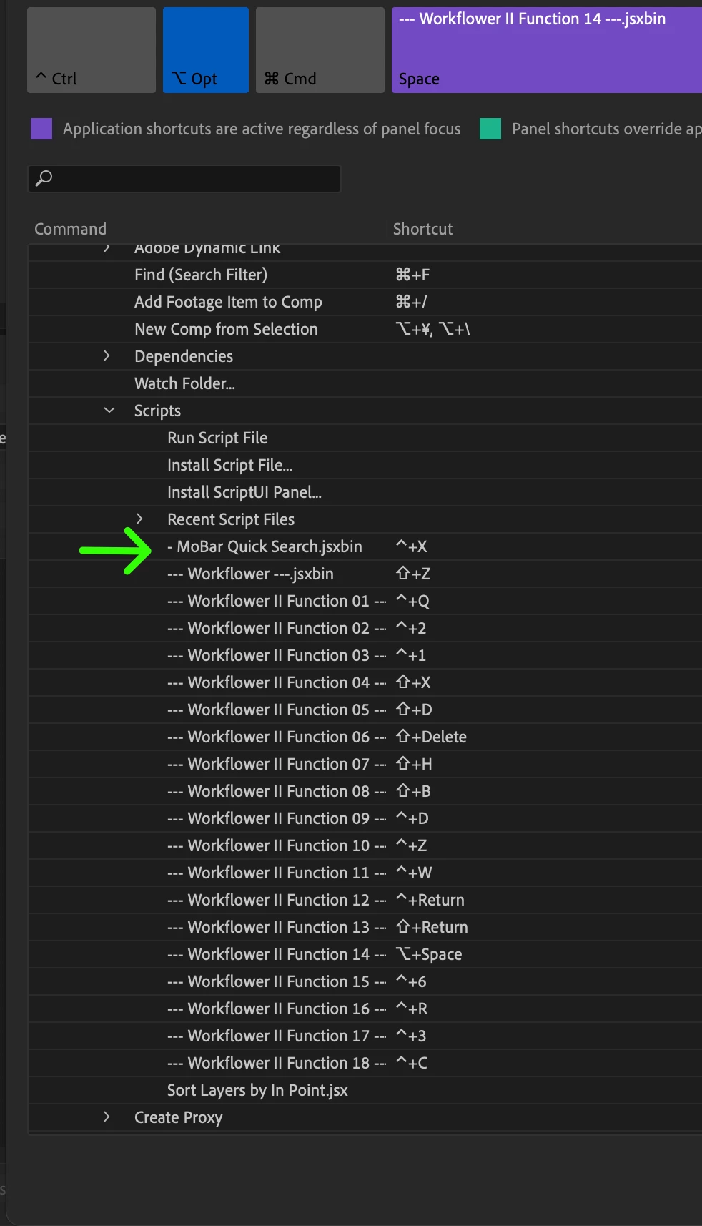
Task: Click the Shortcut column header
Action: [422, 229]
